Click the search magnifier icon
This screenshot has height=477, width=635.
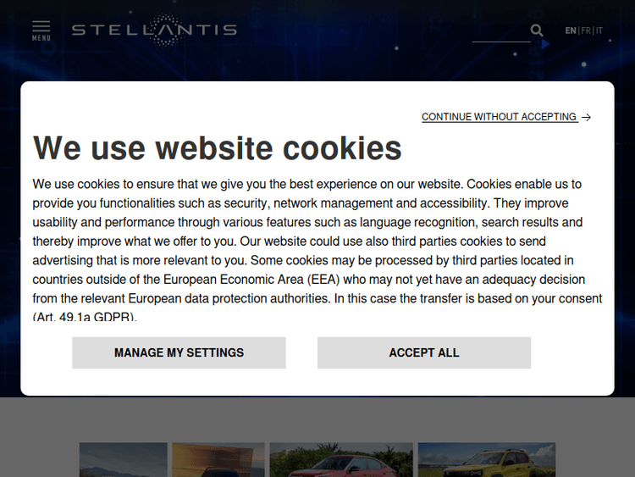click(537, 31)
